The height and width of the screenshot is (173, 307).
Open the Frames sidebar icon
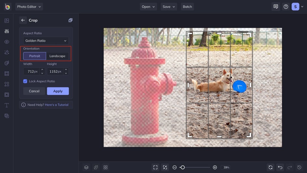[7, 74]
